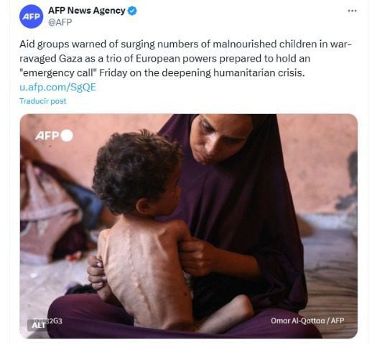Screen dimensions: 372x345
Task: Click the Omar Al-Qattaa / AFP credit
Action: click(307, 321)
